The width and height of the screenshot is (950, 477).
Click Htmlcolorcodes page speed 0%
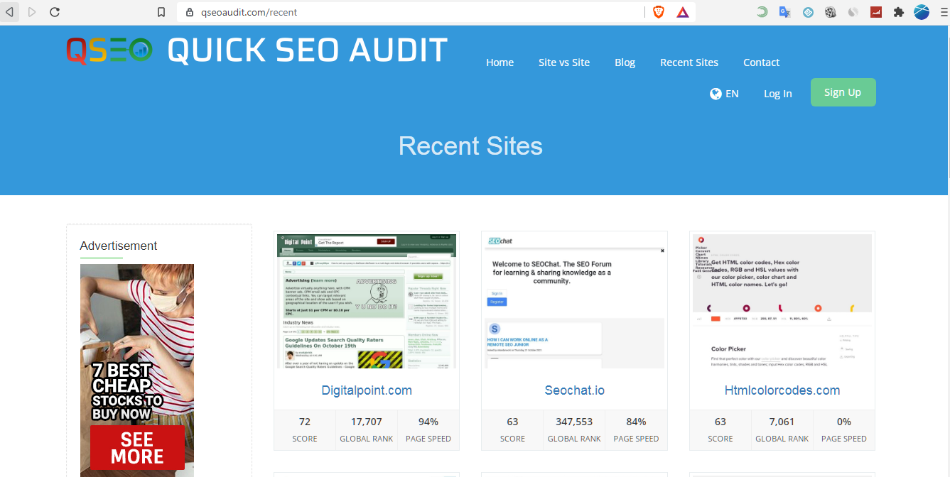(844, 422)
